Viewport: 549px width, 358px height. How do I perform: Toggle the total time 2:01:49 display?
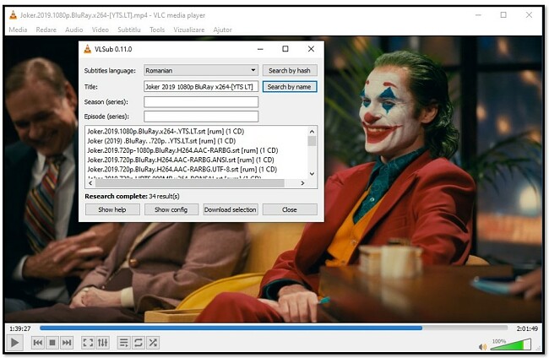(x=527, y=328)
